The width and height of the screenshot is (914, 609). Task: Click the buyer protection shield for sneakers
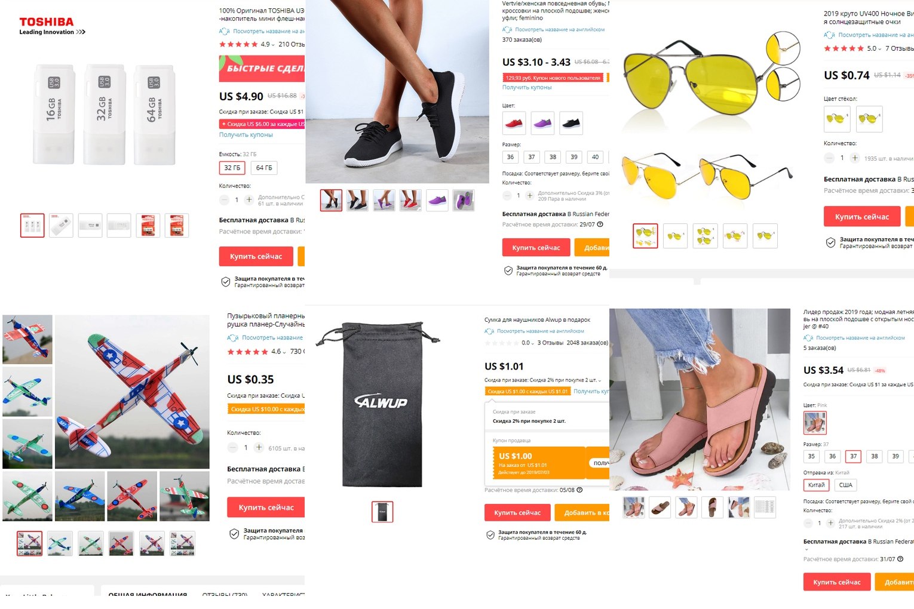coord(508,270)
